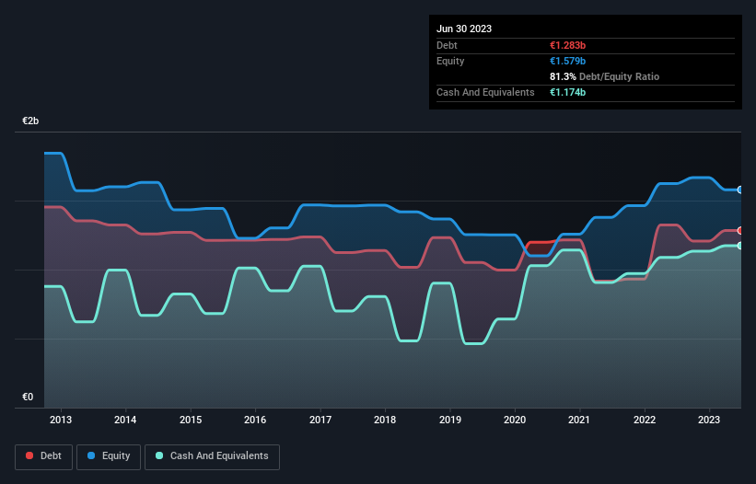Click the 2017 x-axis label

[320, 420]
